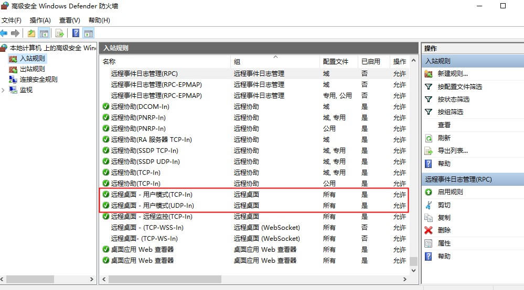The height and width of the screenshot is (290, 524).
Task: Click the 查看 action entry
Action: click(x=444, y=125)
